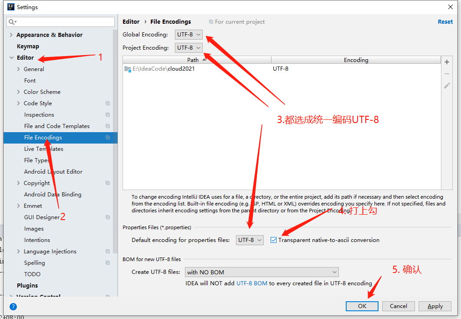This screenshot has height=319, width=461.
Task: Select Plugins in settings tree
Action: point(27,285)
